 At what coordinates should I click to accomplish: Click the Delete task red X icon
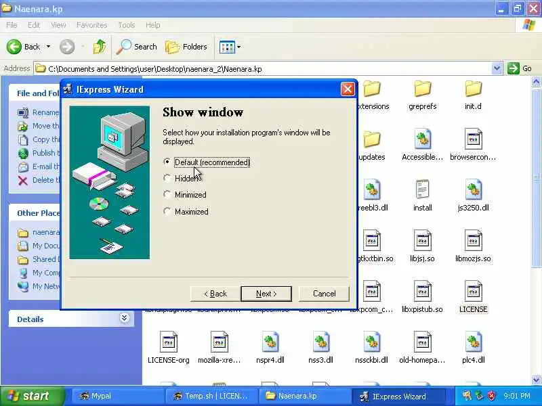[x=23, y=180]
